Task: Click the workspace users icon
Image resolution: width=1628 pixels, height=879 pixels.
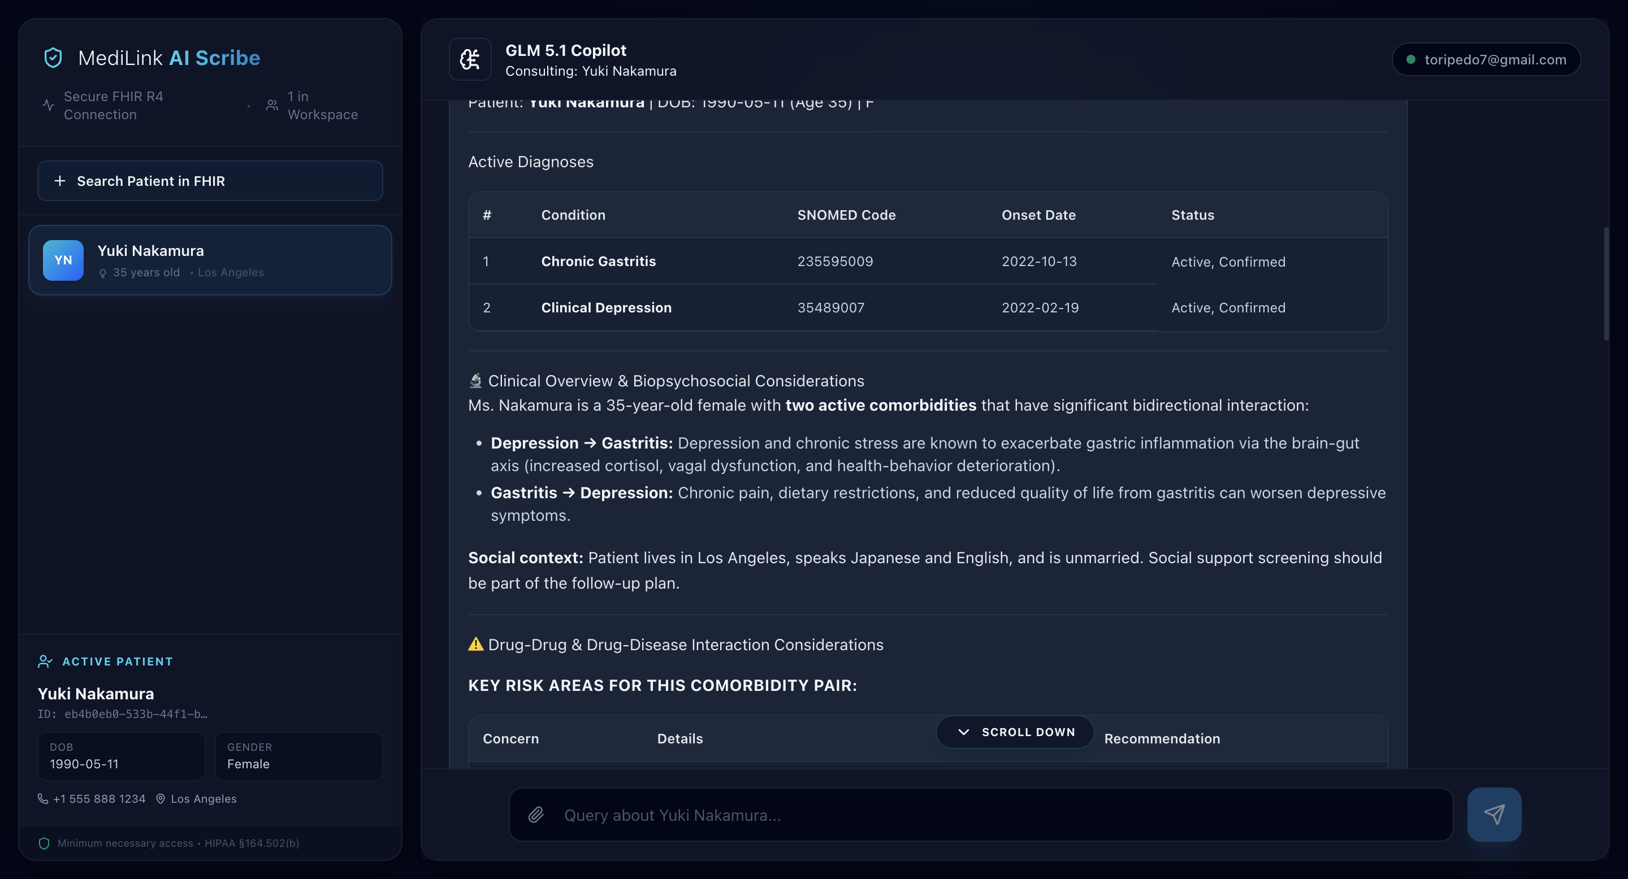Action: 272,106
